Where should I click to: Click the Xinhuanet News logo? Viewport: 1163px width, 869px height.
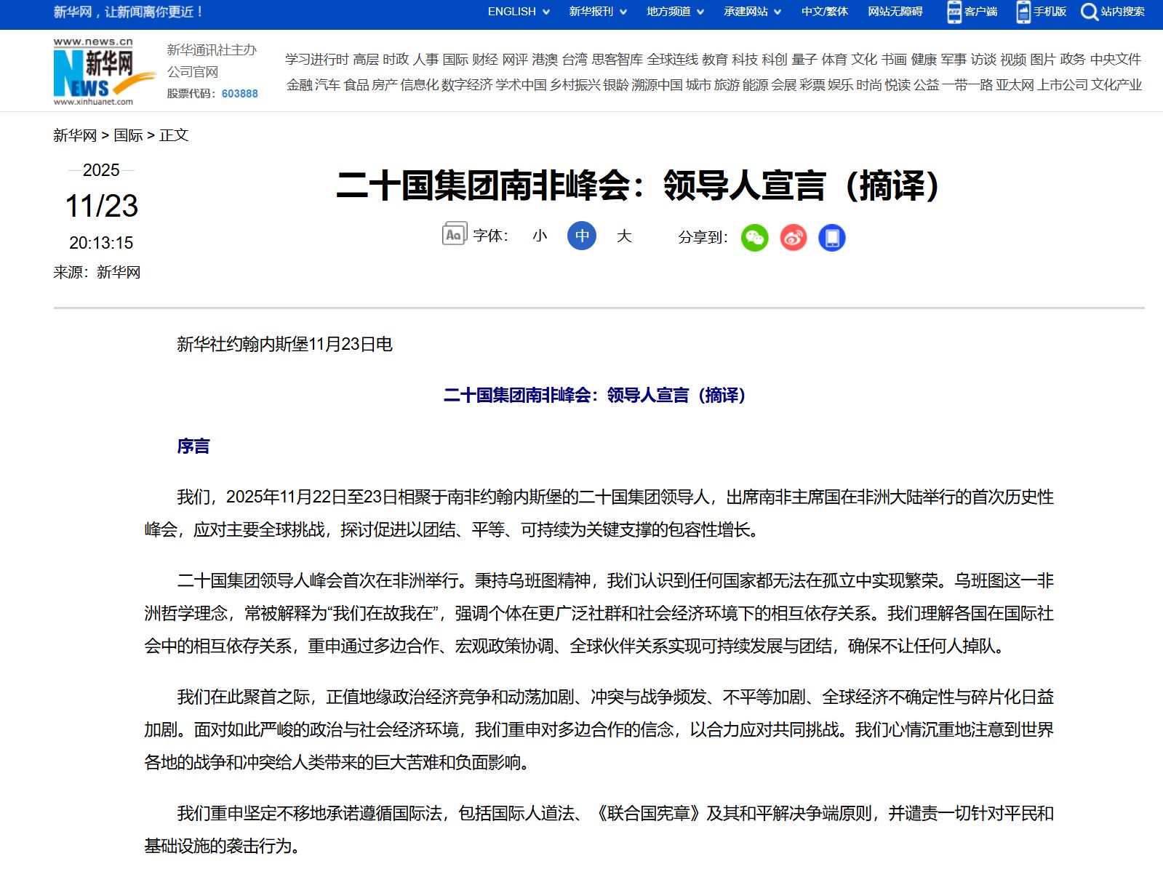[x=95, y=72]
